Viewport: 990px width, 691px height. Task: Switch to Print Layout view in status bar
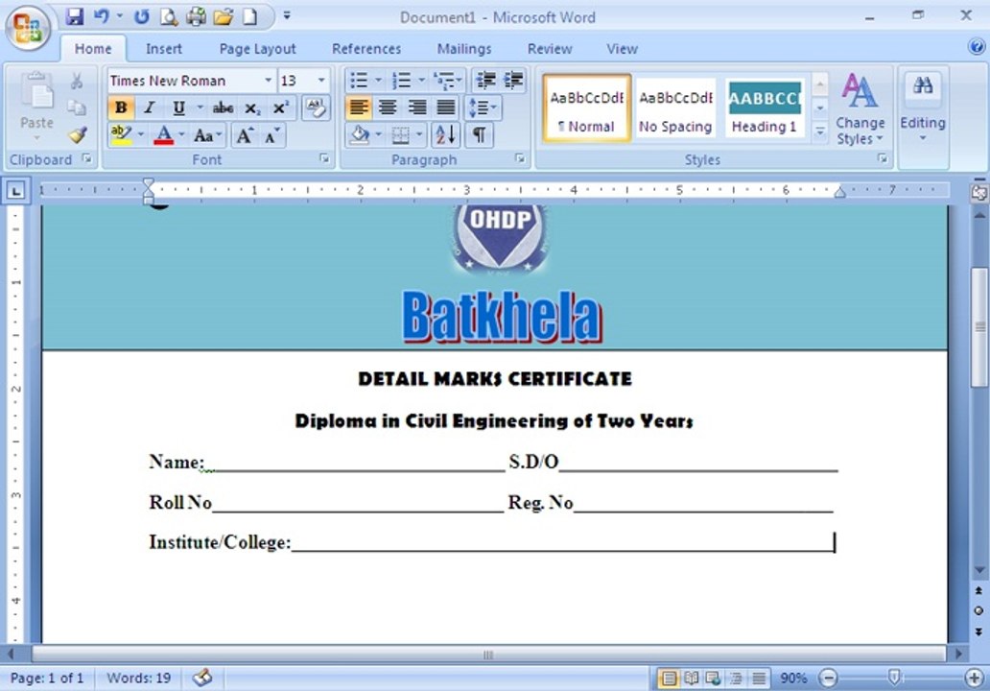click(668, 679)
